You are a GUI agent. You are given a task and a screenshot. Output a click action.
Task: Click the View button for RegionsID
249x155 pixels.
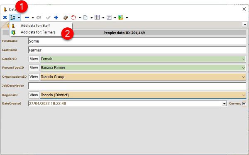34,95
